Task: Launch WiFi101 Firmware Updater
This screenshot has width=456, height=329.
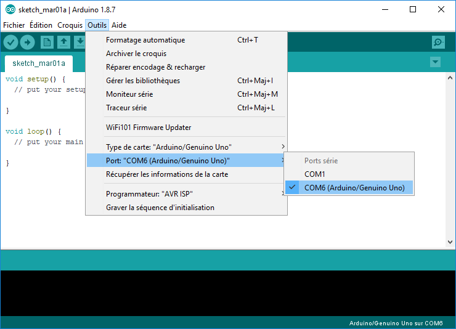Action: pyautogui.click(x=187, y=128)
